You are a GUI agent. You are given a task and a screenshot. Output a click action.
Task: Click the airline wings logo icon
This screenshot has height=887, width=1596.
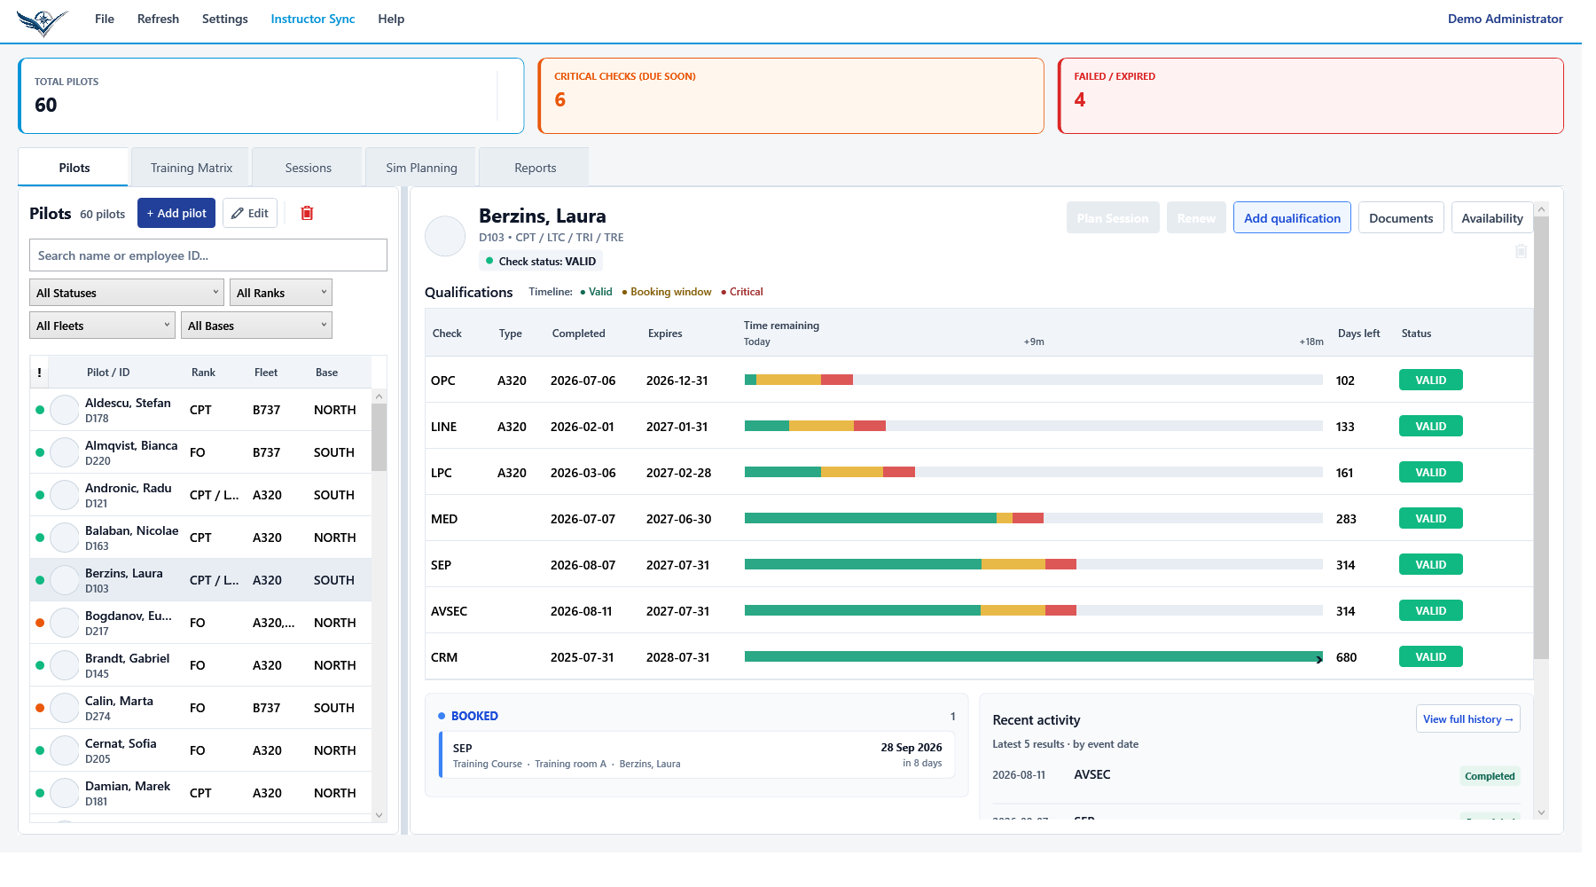42,21
